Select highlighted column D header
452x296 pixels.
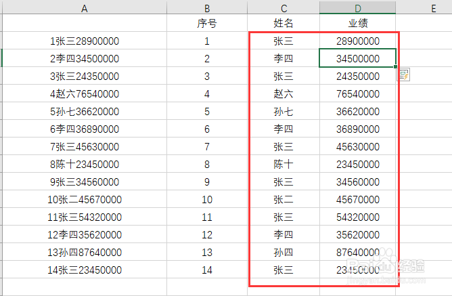(x=358, y=8)
